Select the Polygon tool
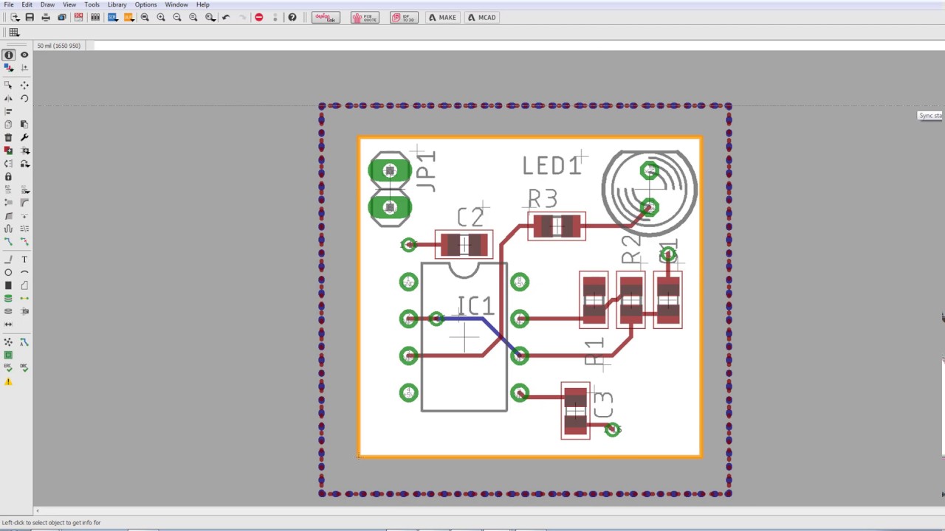This screenshot has width=945, height=531. coord(24,285)
